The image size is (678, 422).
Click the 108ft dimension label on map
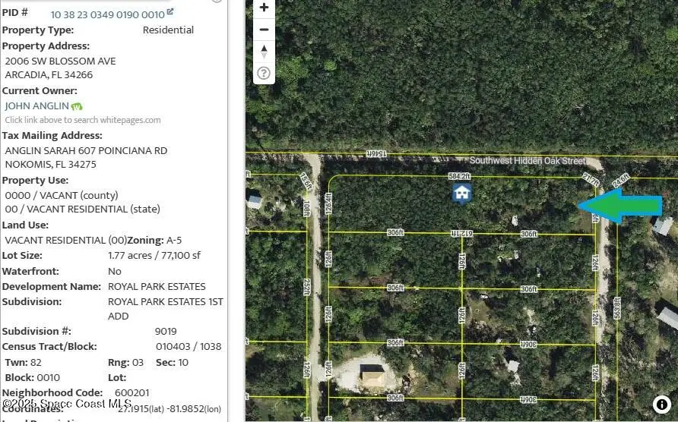coord(306,208)
